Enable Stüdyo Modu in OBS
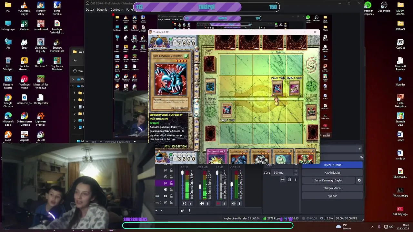 332,188
